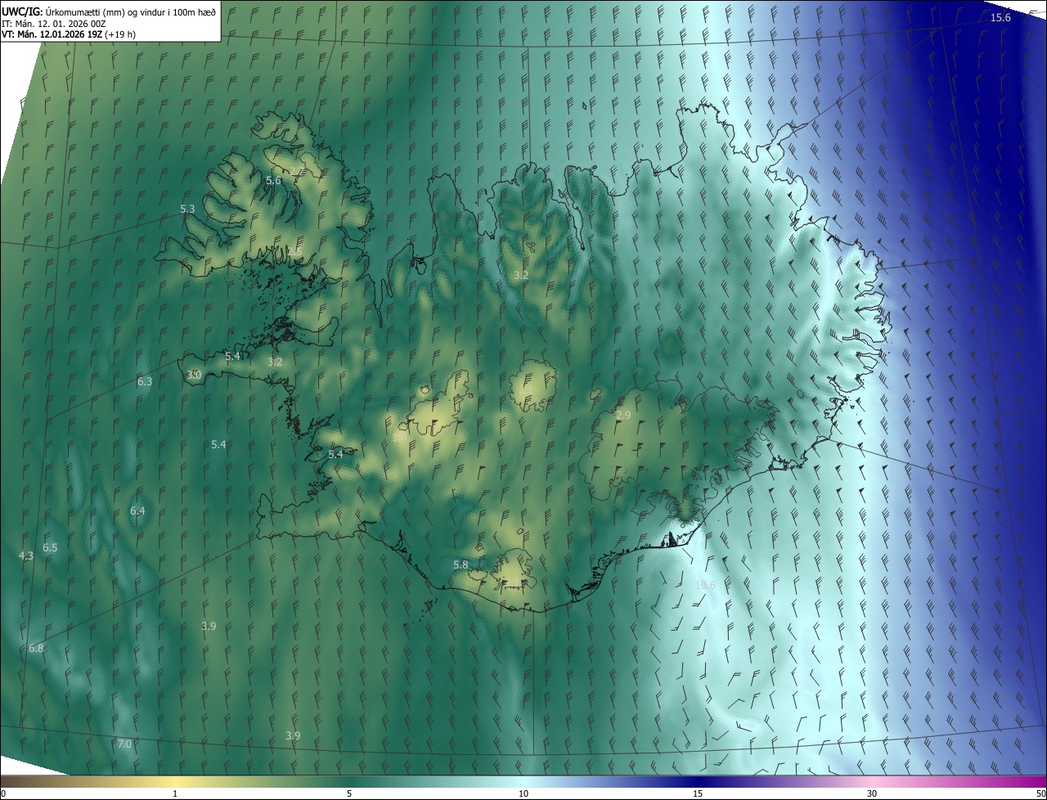Click the color scale tick labeled 0
This screenshot has width=1047, height=800.
(x=2, y=794)
